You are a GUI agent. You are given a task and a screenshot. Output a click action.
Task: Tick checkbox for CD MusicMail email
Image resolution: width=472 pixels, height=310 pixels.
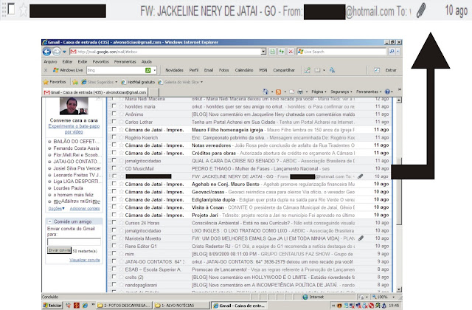click(x=114, y=168)
